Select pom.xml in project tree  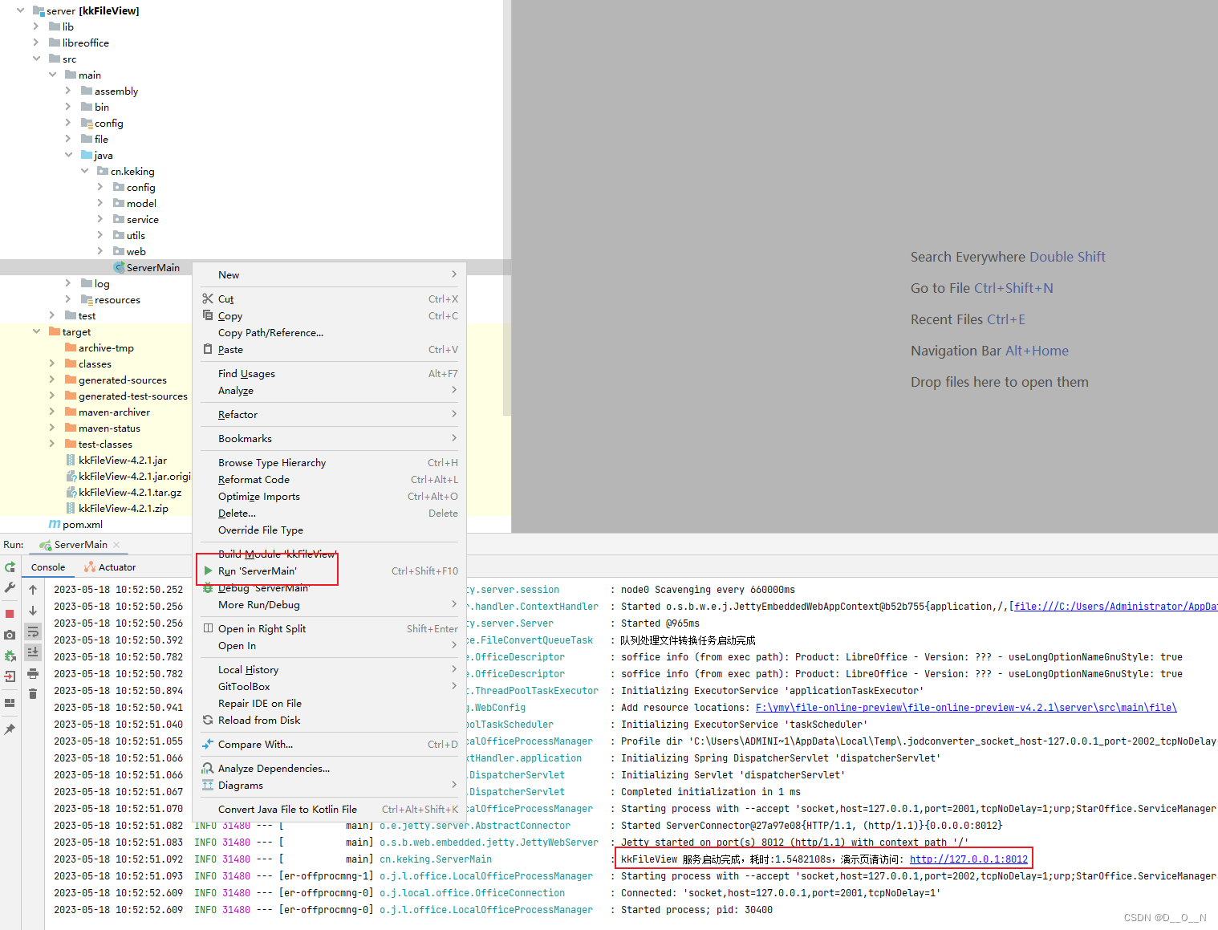pos(75,524)
